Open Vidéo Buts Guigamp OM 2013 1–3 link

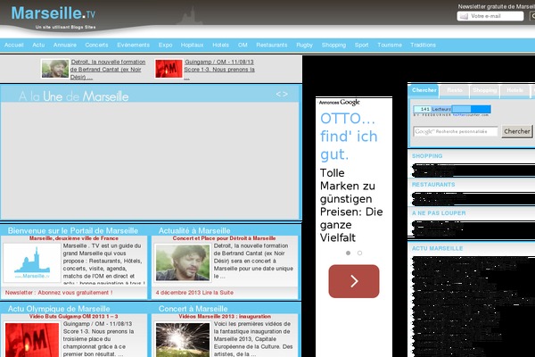coord(74,316)
